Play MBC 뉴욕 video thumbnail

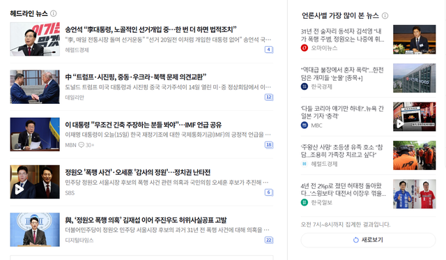(x=415, y=116)
